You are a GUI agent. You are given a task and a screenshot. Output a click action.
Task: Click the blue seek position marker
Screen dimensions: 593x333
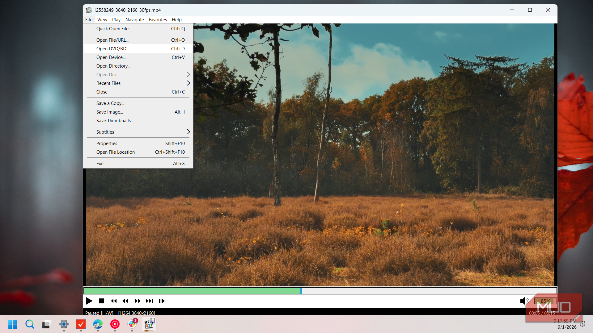point(301,291)
